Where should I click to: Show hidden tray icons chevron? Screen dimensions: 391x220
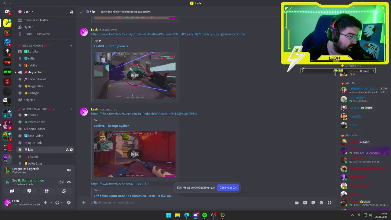pos(352,215)
